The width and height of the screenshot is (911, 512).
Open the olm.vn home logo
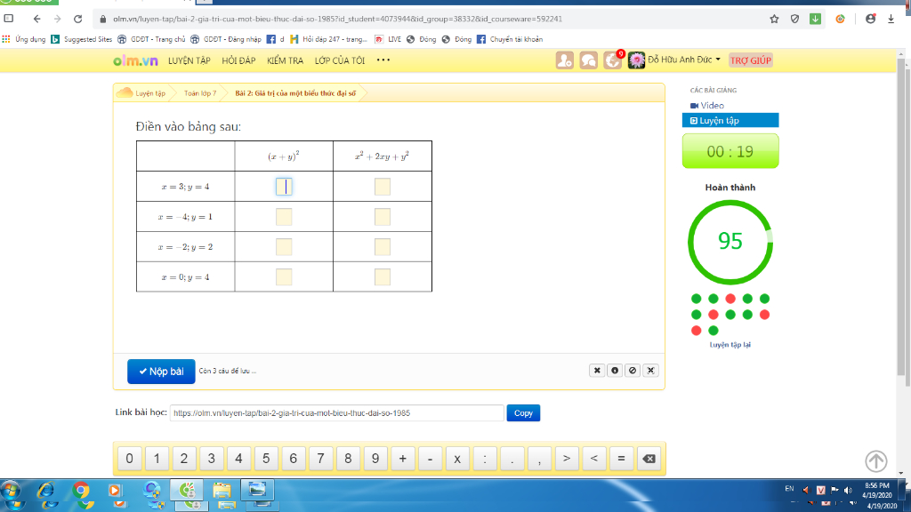pos(135,60)
